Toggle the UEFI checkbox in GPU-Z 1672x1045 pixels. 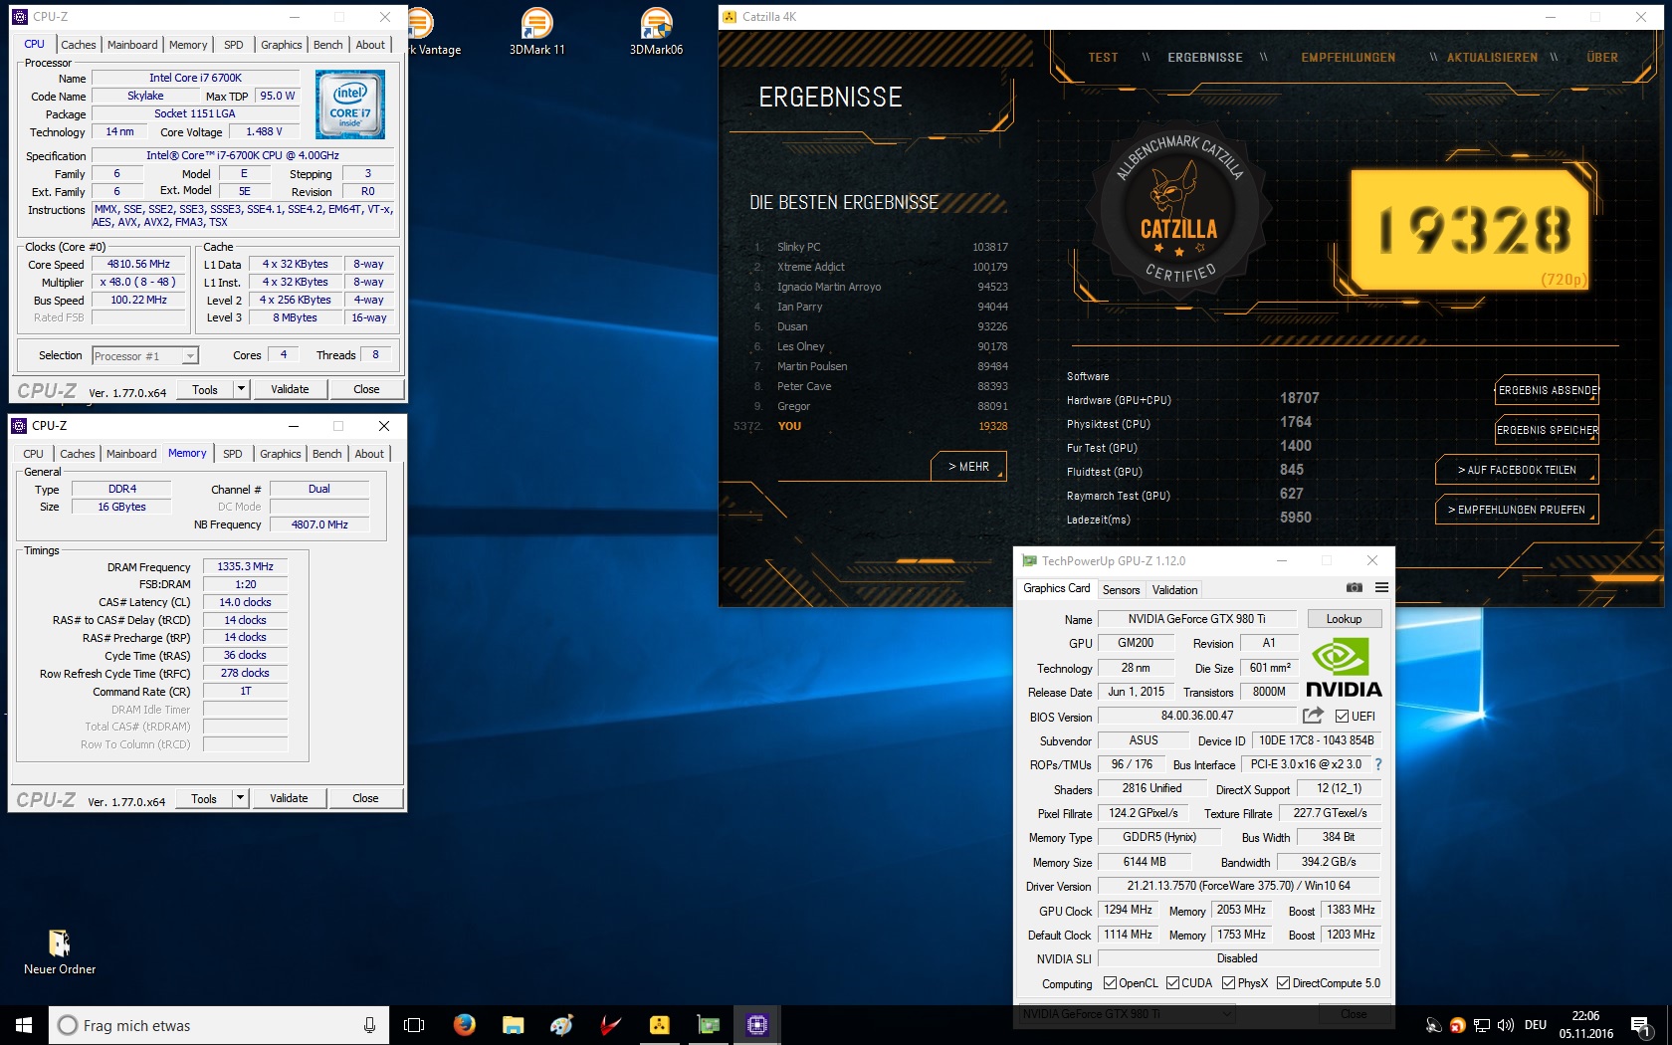1342,717
